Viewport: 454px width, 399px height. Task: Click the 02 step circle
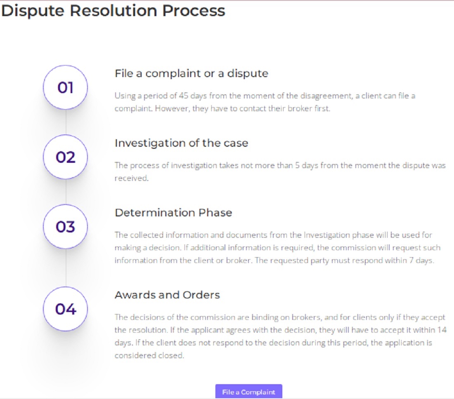coord(66,157)
